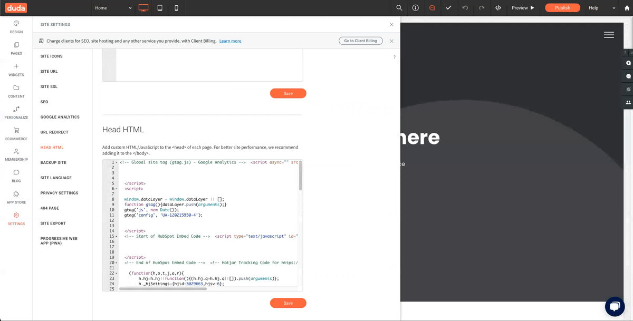Collapse code fold at line 22
The image size is (633, 321).
point(117,273)
